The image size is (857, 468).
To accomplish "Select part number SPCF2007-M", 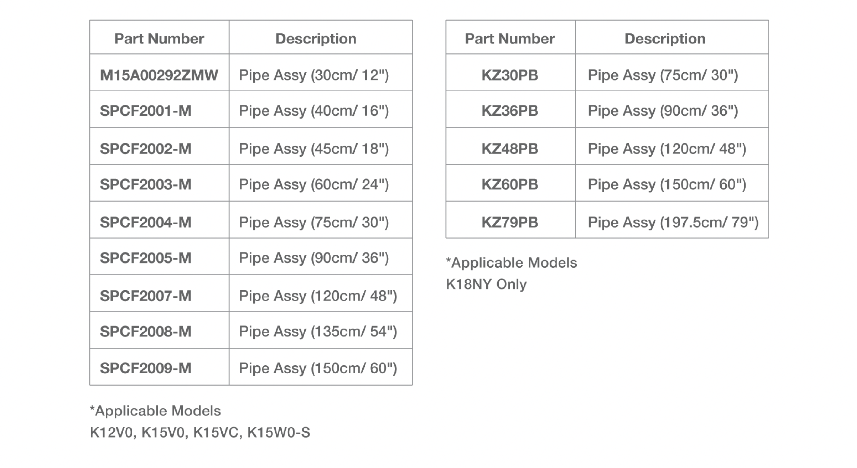I will [146, 296].
